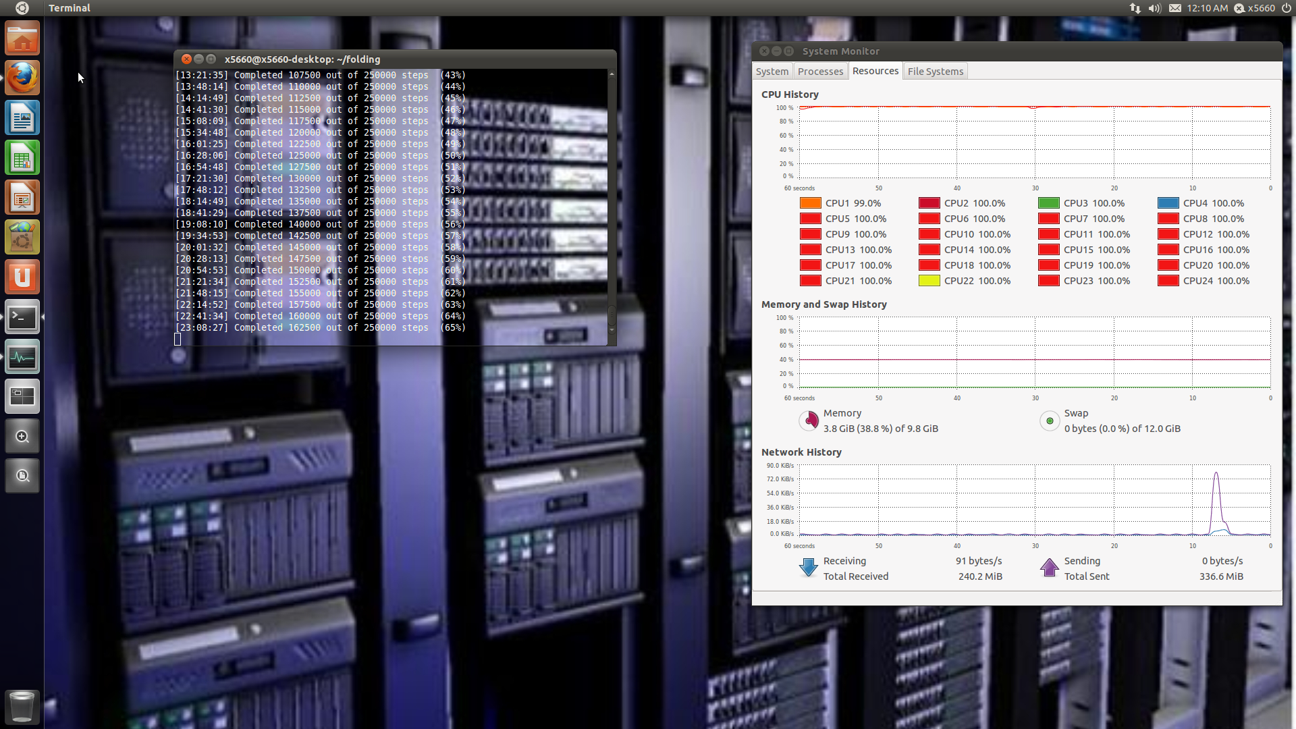Click the Terminal app name in top panel
This screenshot has width=1296, height=729.
click(69, 8)
